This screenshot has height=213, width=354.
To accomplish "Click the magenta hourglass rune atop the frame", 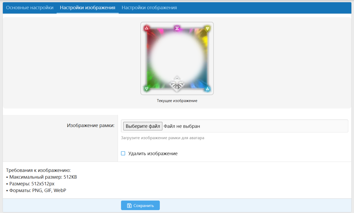I will click(x=177, y=28).
